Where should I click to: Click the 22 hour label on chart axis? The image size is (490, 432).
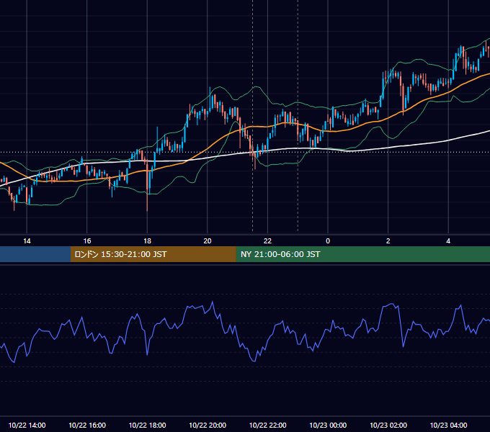pyautogui.click(x=267, y=241)
